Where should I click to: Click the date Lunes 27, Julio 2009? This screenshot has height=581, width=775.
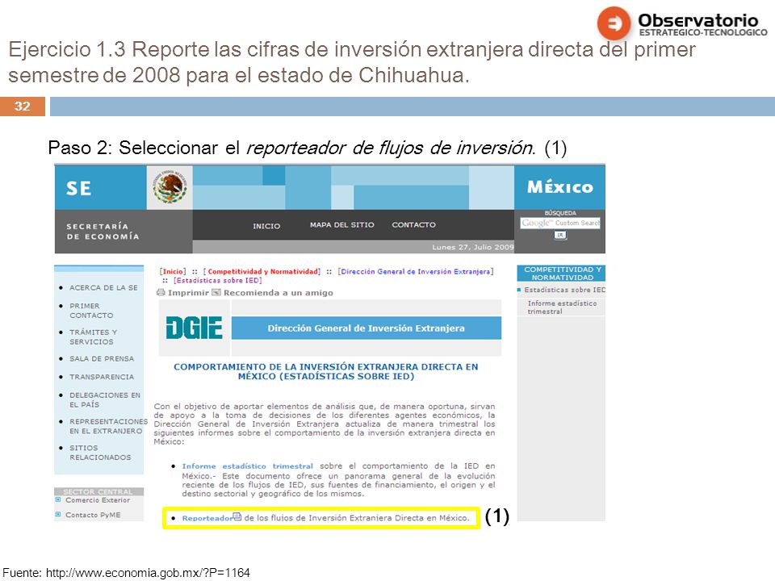point(473,247)
